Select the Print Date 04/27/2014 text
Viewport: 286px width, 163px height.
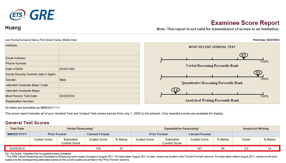266,40
